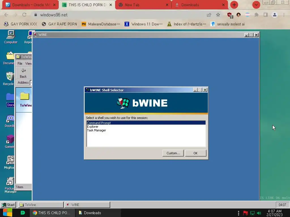
Task: Select the ToWine folder in file window
Action: pos(26,100)
